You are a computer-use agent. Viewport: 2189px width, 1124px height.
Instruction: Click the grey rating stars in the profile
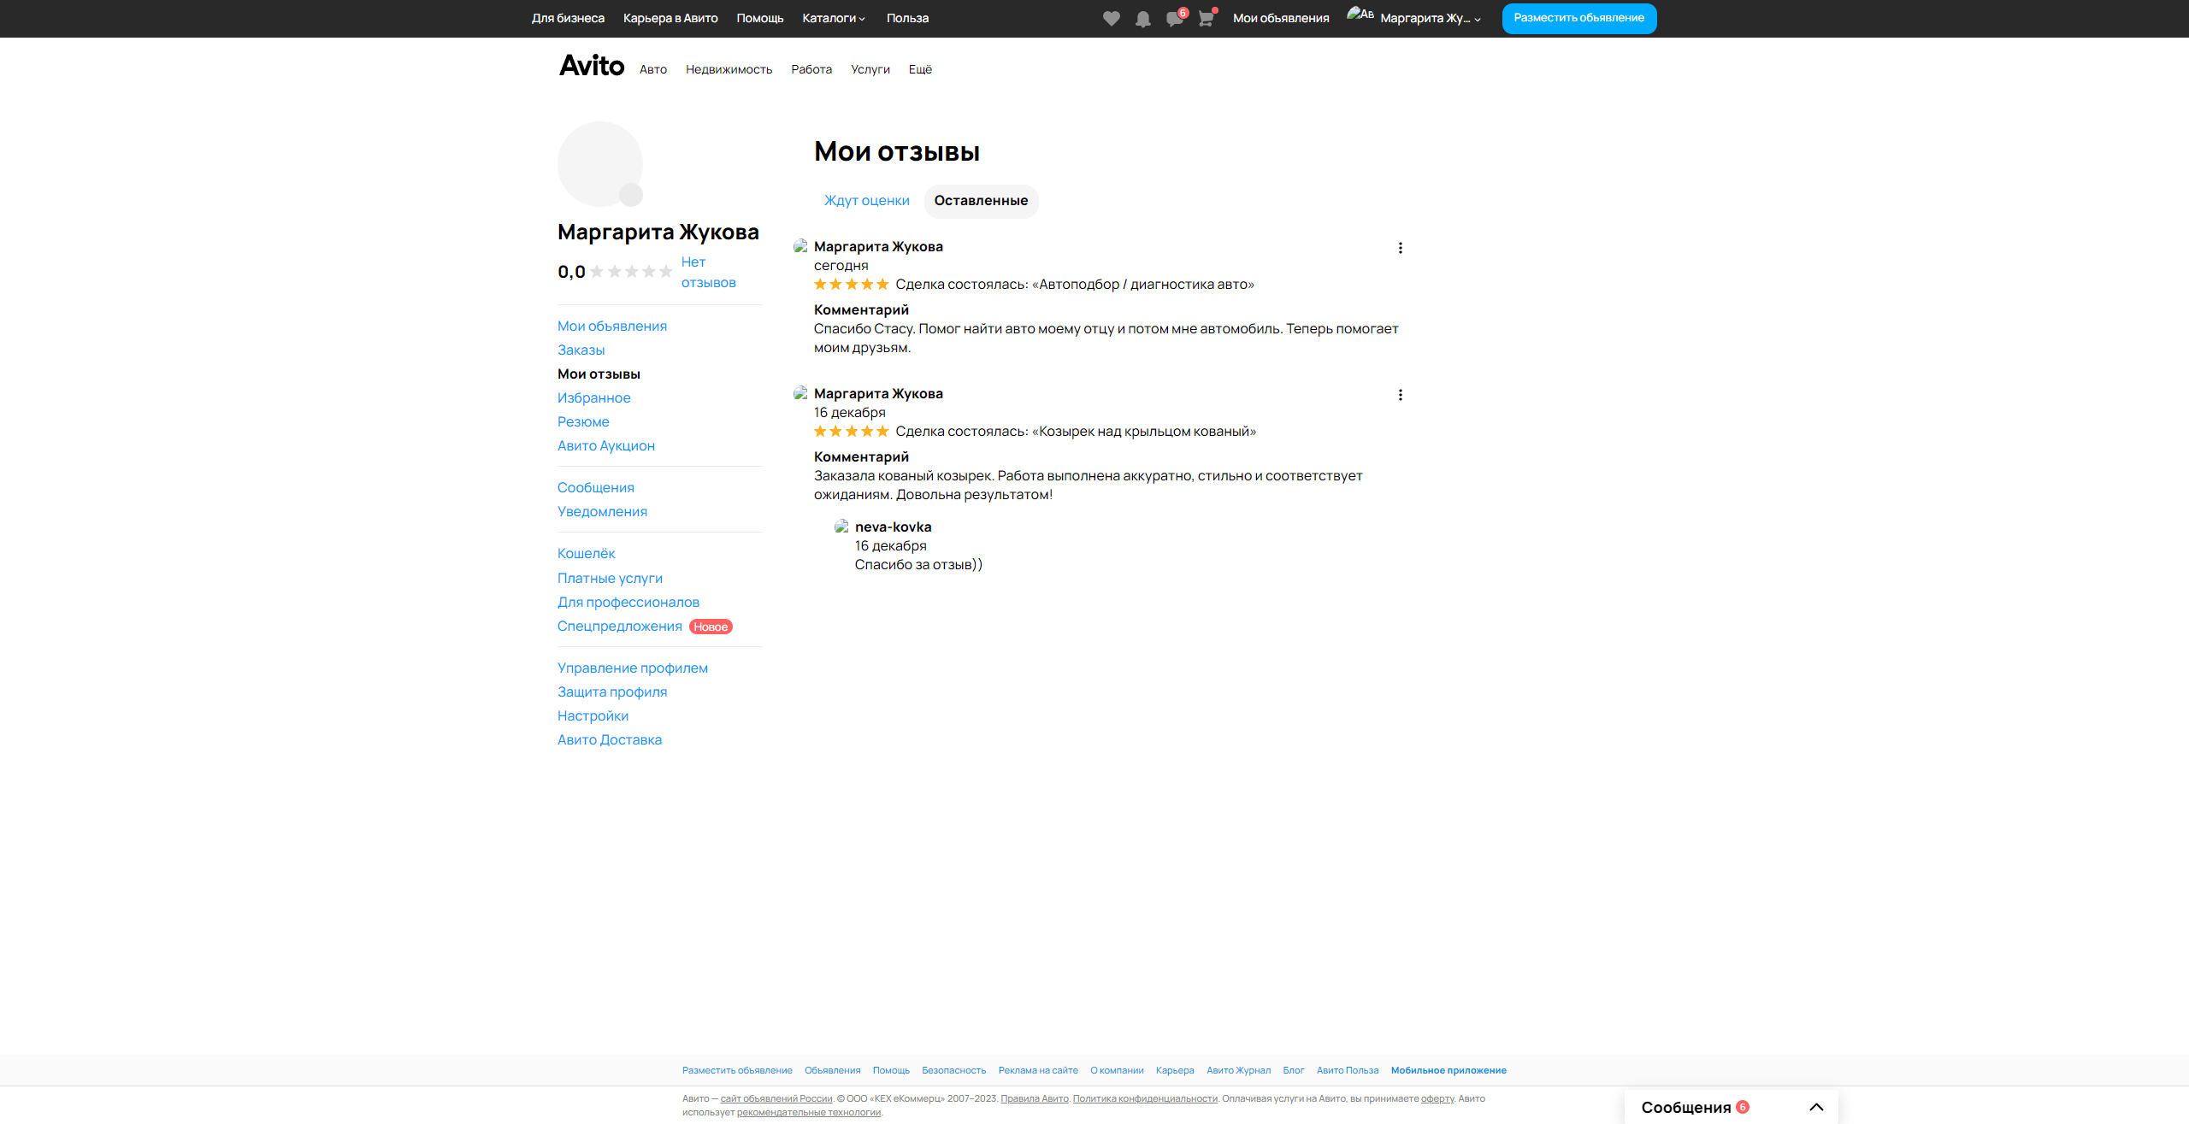(631, 272)
